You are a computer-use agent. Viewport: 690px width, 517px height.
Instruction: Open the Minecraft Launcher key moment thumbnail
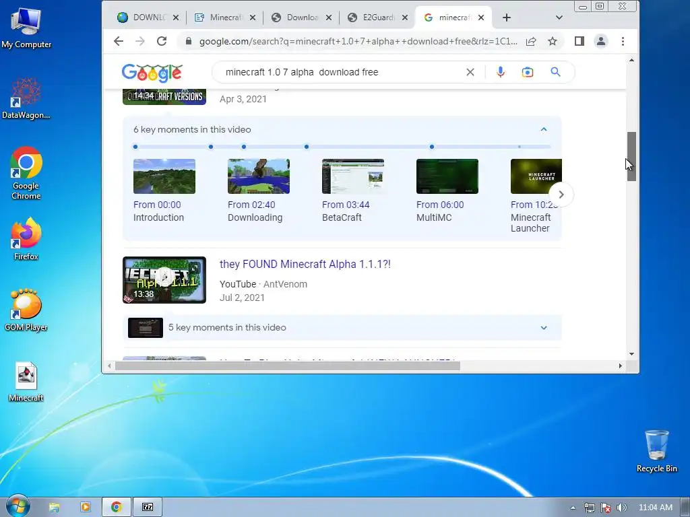(x=536, y=176)
